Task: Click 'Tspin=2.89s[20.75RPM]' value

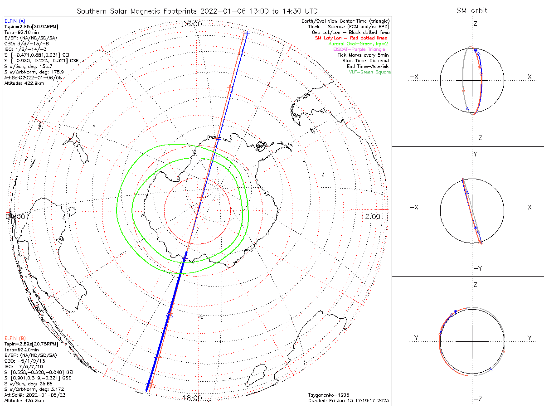Action: click(x=30, y=344)
